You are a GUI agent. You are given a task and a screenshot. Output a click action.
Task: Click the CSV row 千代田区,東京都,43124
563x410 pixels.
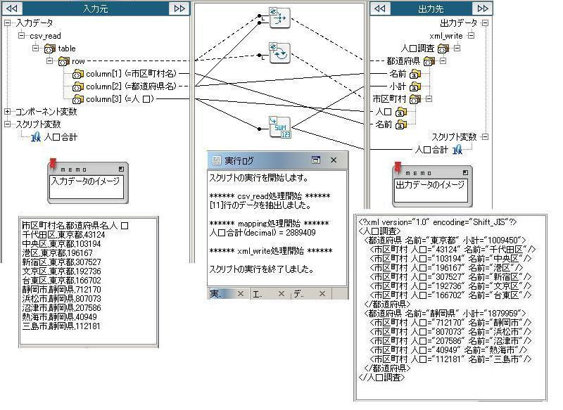pos(63,235)
